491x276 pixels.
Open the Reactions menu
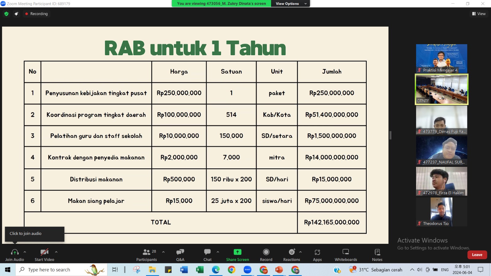292,255
